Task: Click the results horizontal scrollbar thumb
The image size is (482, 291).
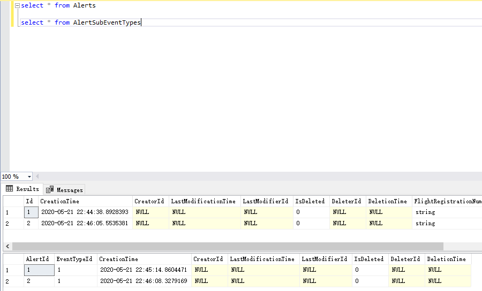Action: pyautogui.click(x=228, y=247)
